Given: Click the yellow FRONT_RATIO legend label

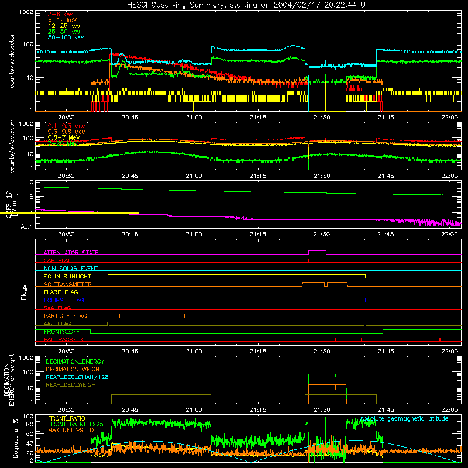Looking at the screenshot, I should click(x=67, y=418).
